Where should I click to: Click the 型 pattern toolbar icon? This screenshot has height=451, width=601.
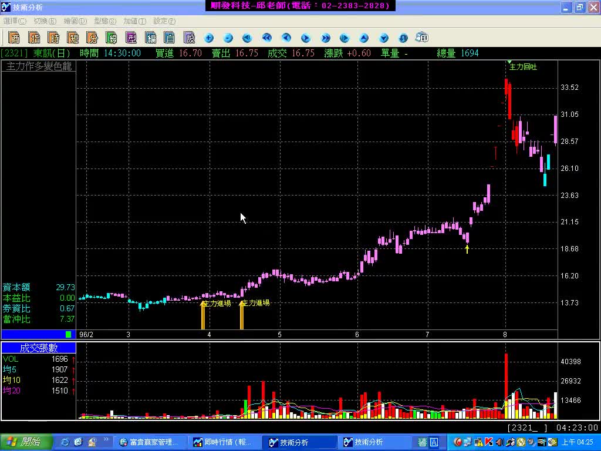[x=131, y=38]
